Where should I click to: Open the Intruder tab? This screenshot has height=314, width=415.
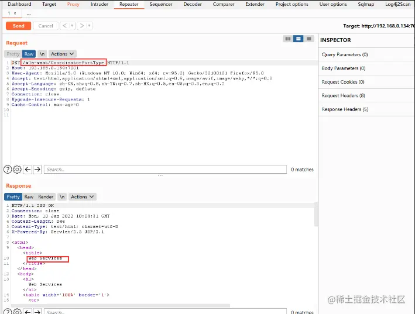tap(100, 4)
